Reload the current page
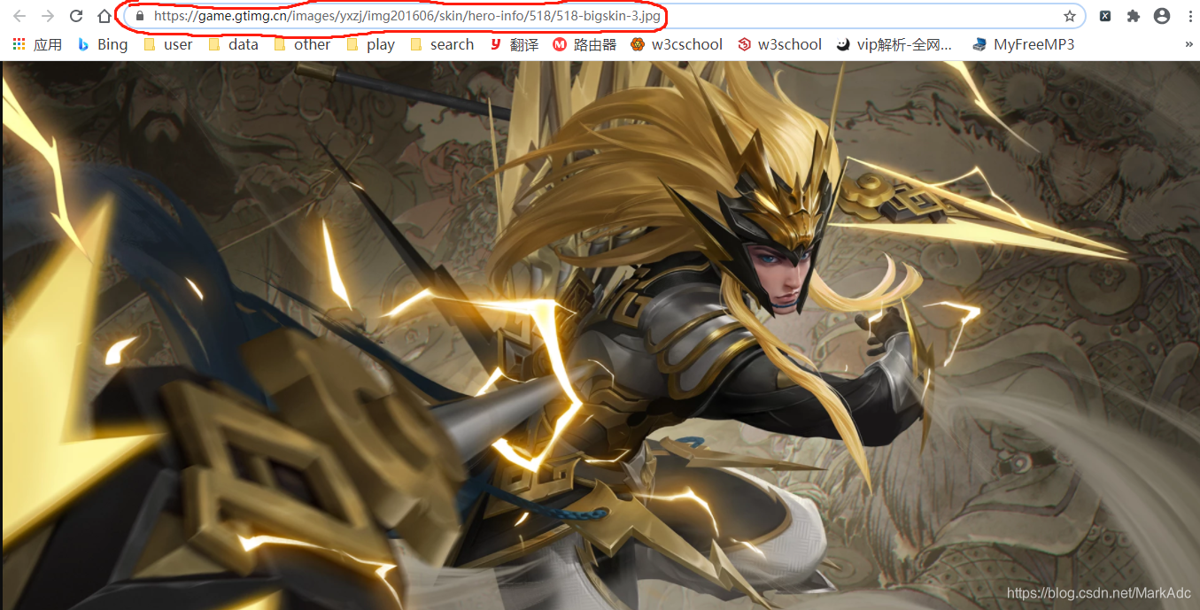This screenshot has height=610, width=1200. [76, 16]
